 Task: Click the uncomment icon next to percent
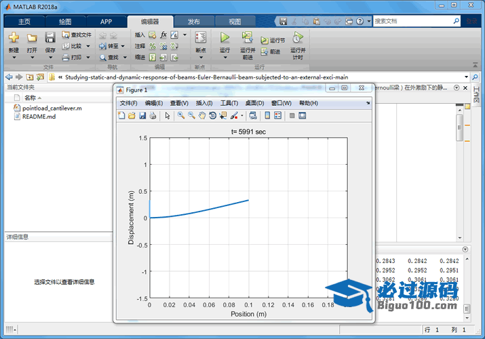click(x=163, y=46)
